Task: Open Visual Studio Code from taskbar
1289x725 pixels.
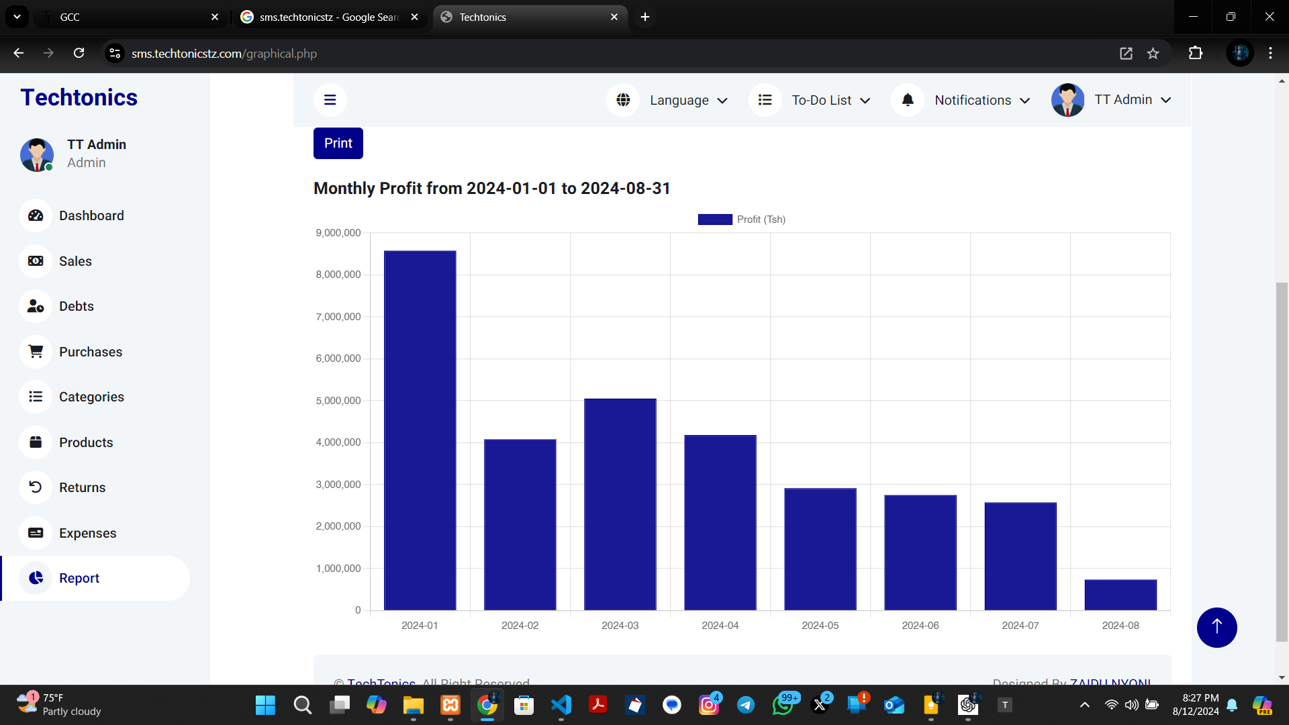Action: click(561, 705)
